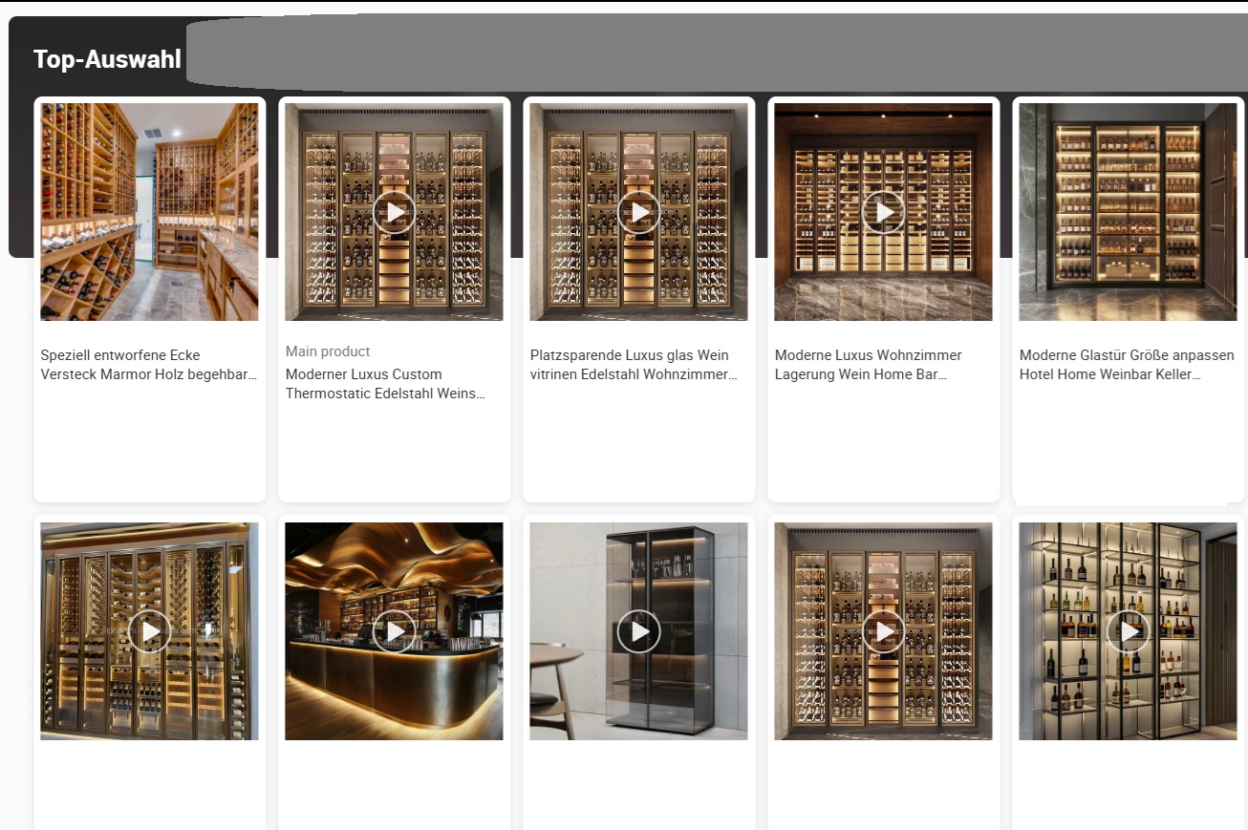This screenshot has height=830, width=1248.
Task: Click the 'Speziell entworfene Ecke' product title
Action: point(149,365)
